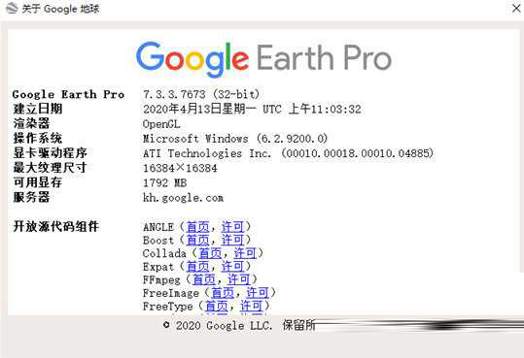
Task: Click the bold Google Earth Pro label
Action: [x=68, y=94]
